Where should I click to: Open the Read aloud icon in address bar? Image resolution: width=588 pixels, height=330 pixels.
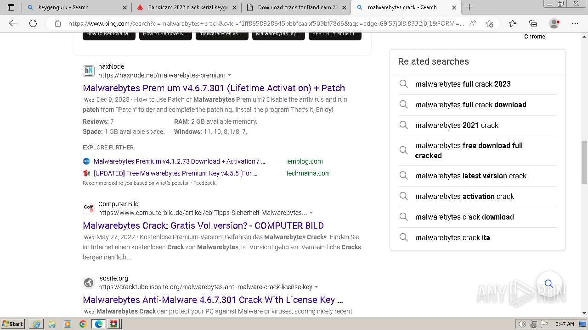coord(473,23)
